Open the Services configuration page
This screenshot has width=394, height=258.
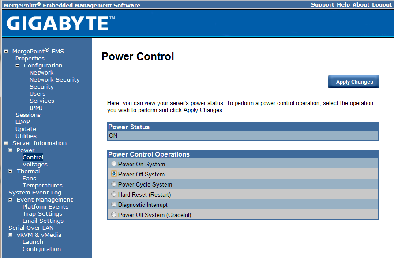[42, 101]
